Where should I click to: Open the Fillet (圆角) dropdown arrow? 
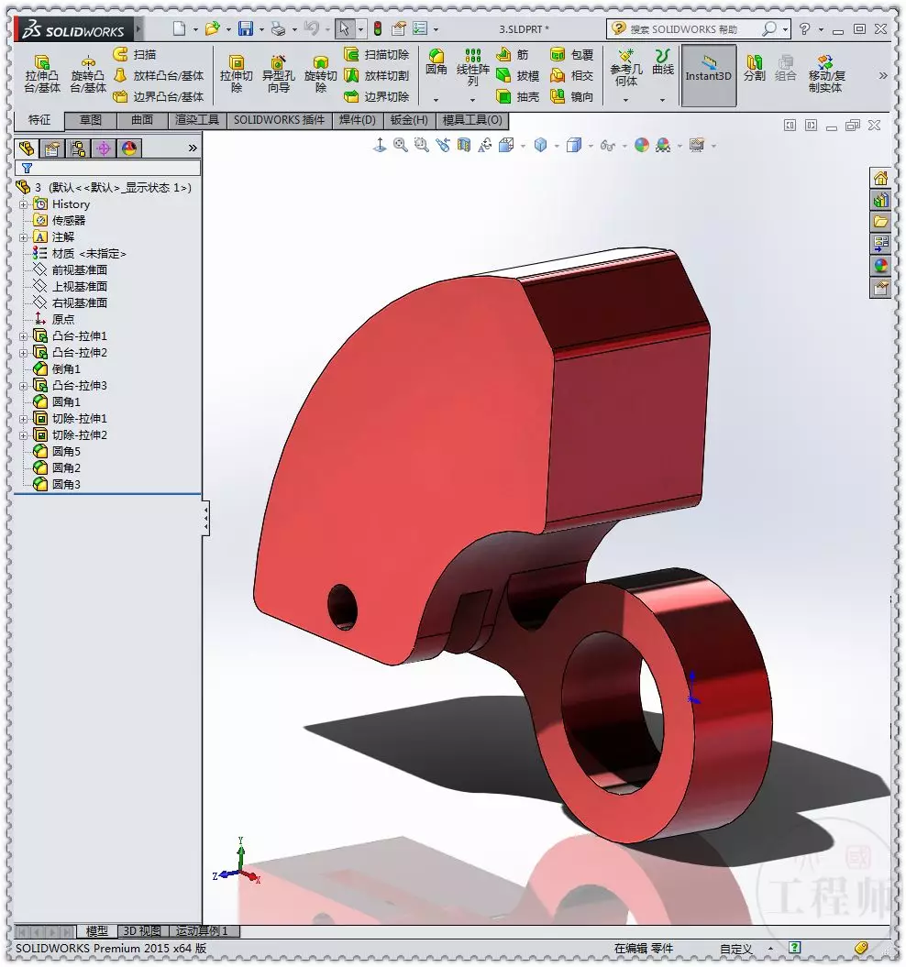tap(436, 99)
